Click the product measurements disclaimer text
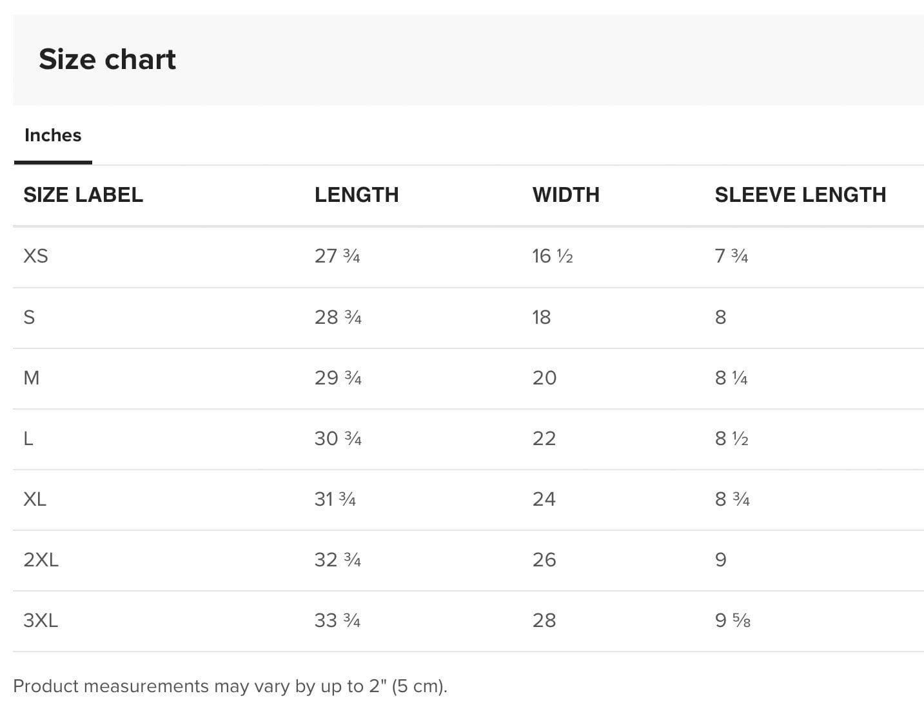924x707 pixels. coord(230,686)
